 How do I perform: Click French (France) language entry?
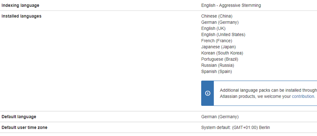(217, 41)
